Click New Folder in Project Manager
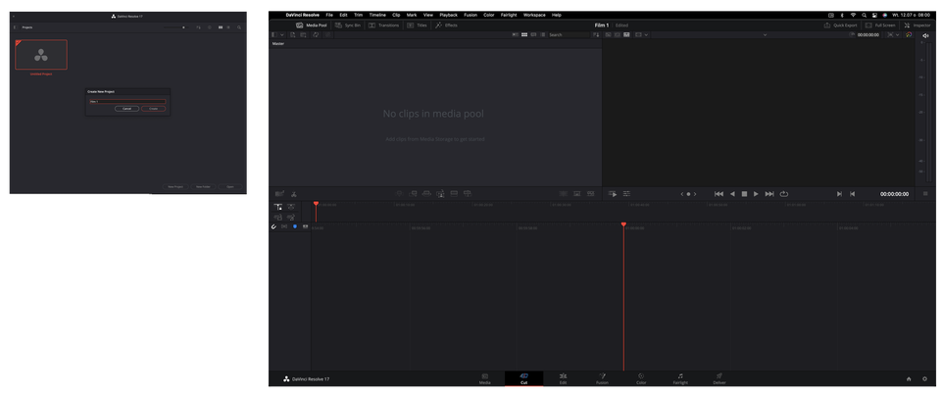941x397 pixels. [203, 186]
